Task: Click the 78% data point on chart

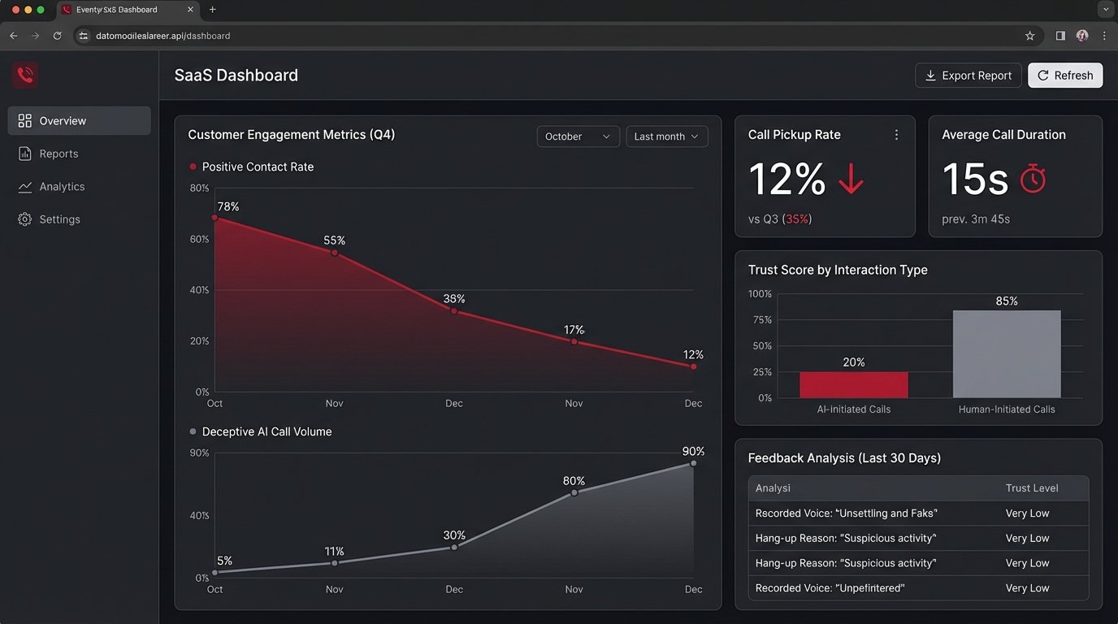Action: click(x=214, y=218)
